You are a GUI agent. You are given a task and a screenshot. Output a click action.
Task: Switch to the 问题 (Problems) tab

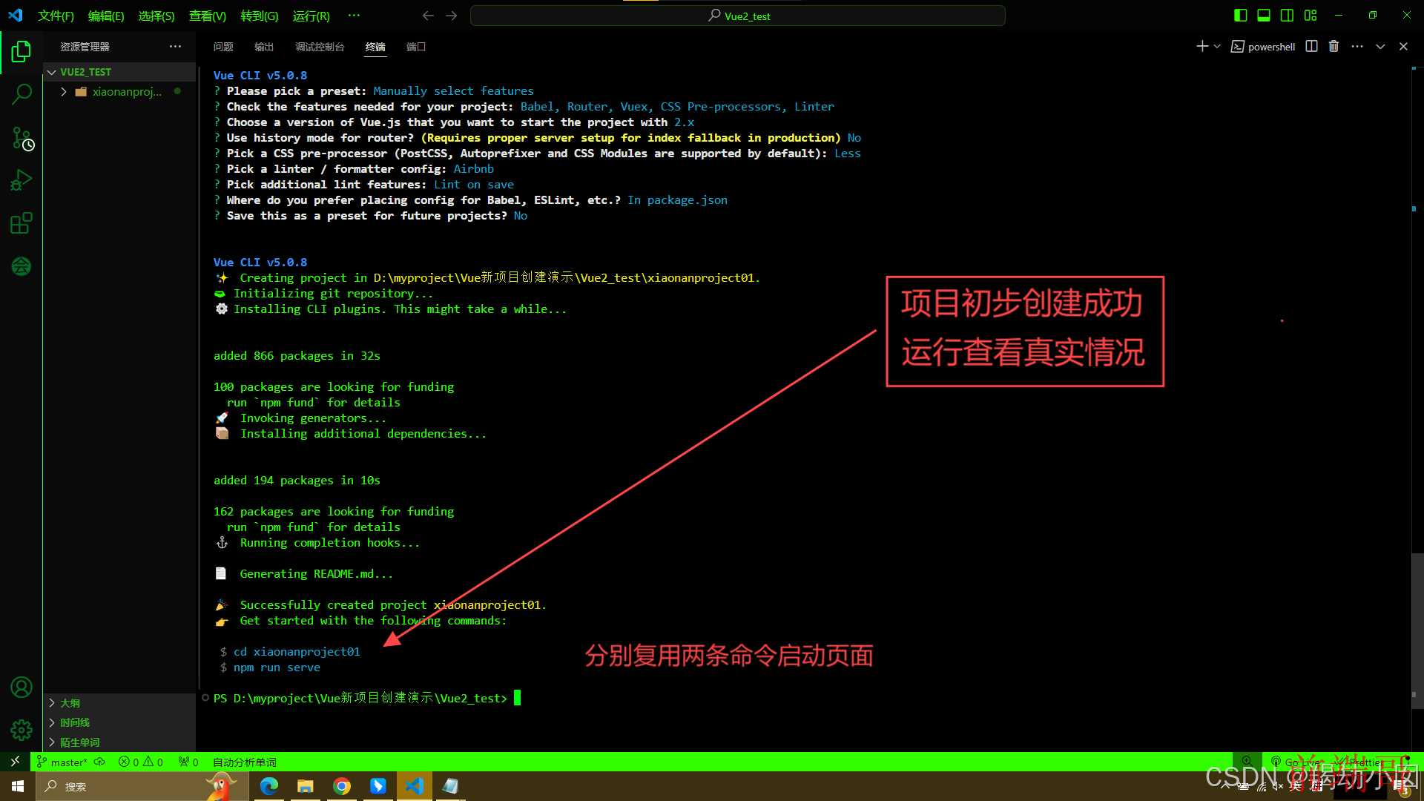point(223,47)
